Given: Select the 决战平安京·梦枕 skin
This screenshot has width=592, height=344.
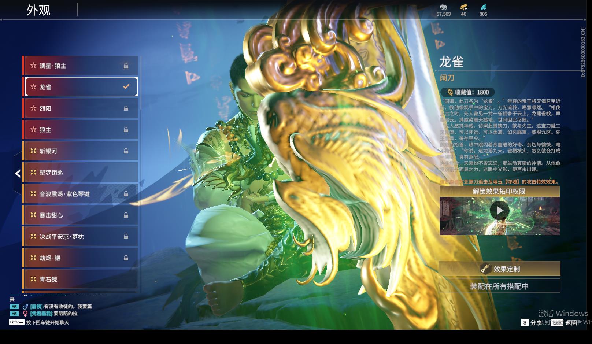Looking at the screenshot, I should 80,237.
